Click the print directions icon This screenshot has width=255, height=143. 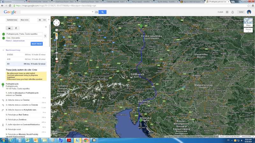click(x=40, y=20)
